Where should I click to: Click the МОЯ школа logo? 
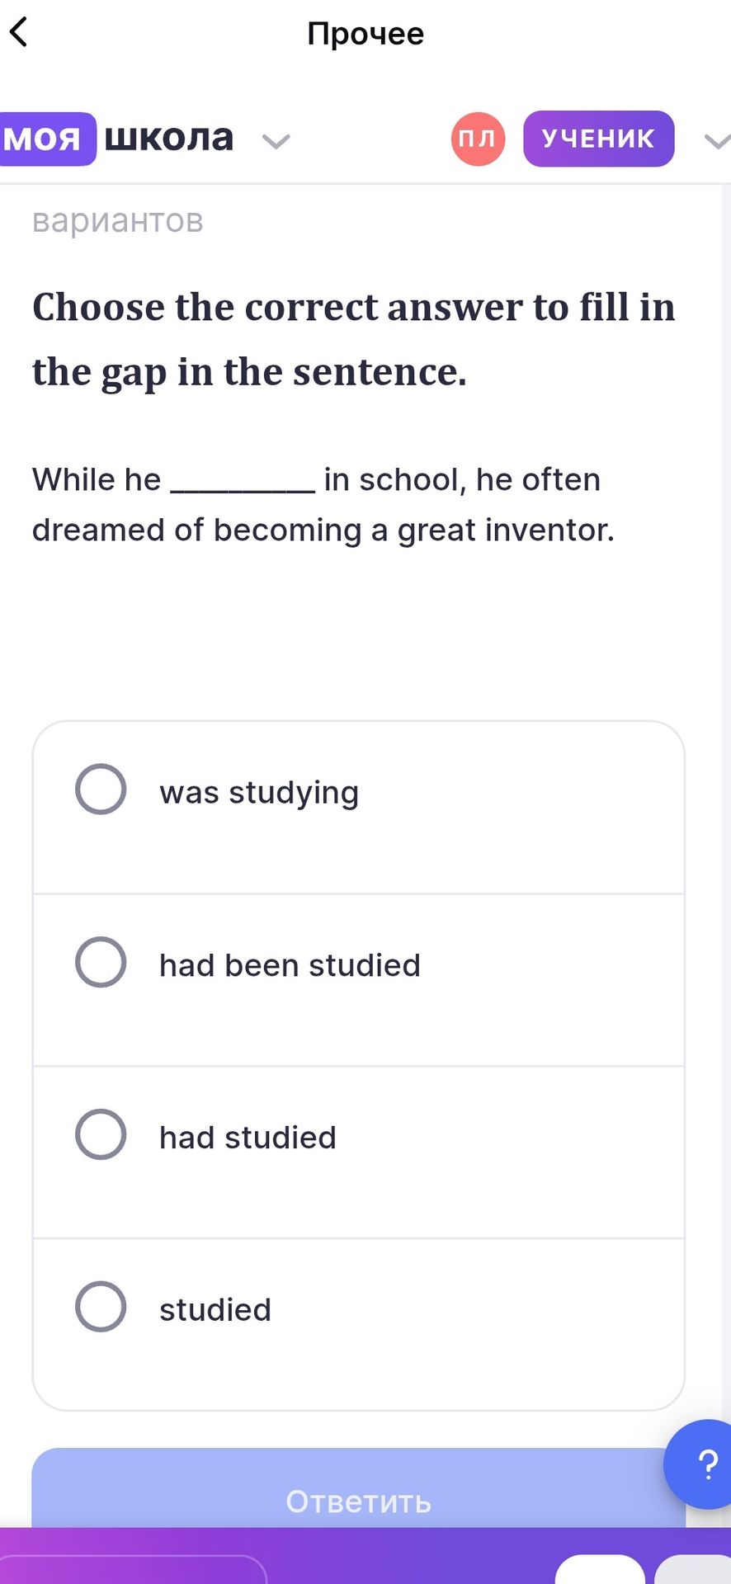pos(117,139)
